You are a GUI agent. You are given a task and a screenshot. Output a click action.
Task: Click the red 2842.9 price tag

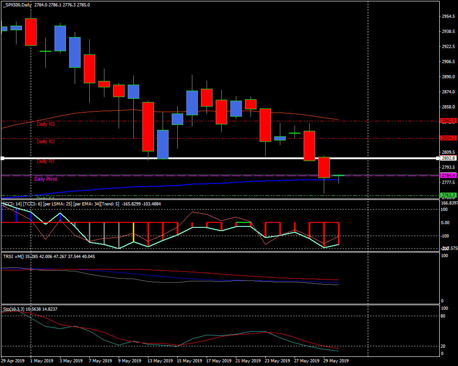pyautogui.click(x=448, y=121)
